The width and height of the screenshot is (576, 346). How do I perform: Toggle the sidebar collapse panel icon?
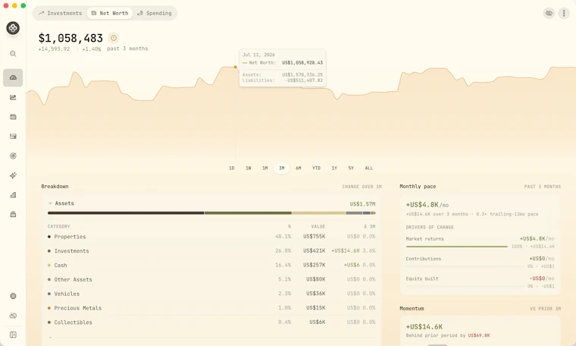coord(13,335)
